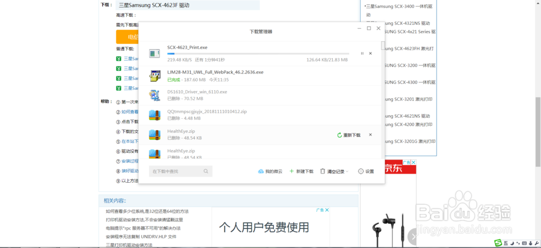Re-download HealthEye.zip via 重新下载
Viewport: 541px width, 248px height.
[349, 135]
